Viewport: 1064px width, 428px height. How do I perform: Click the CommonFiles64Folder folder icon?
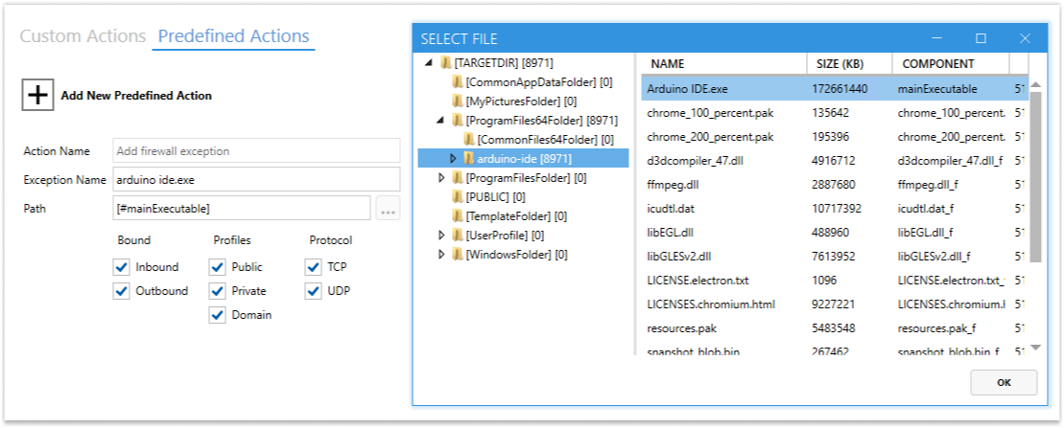[x=469, y=140]
